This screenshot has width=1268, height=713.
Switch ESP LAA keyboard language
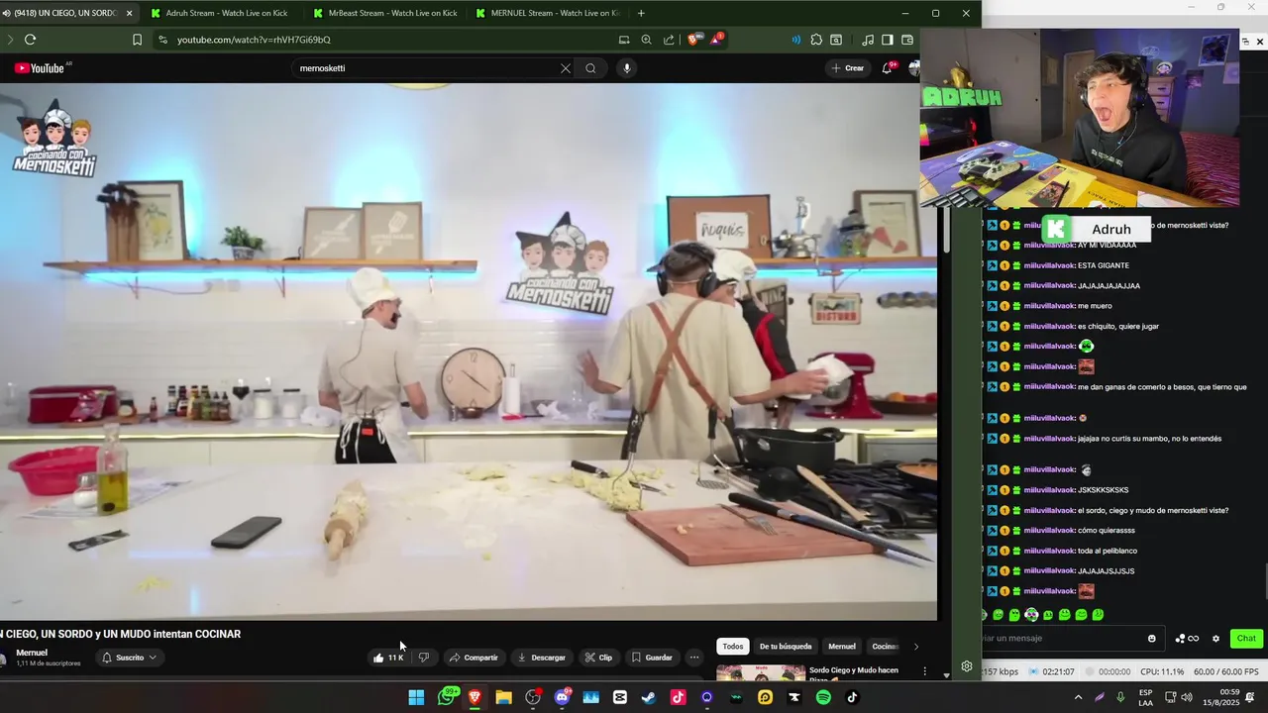tap(1145, 697)
